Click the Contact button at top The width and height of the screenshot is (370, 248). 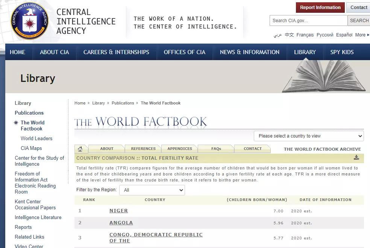point(359,8)
